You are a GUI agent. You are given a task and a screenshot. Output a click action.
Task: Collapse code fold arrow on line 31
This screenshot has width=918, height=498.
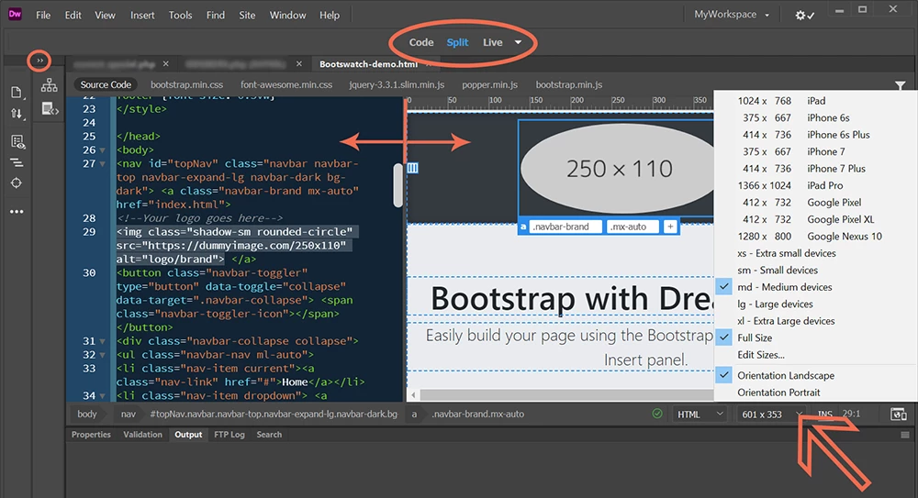[x=103, y=341]
